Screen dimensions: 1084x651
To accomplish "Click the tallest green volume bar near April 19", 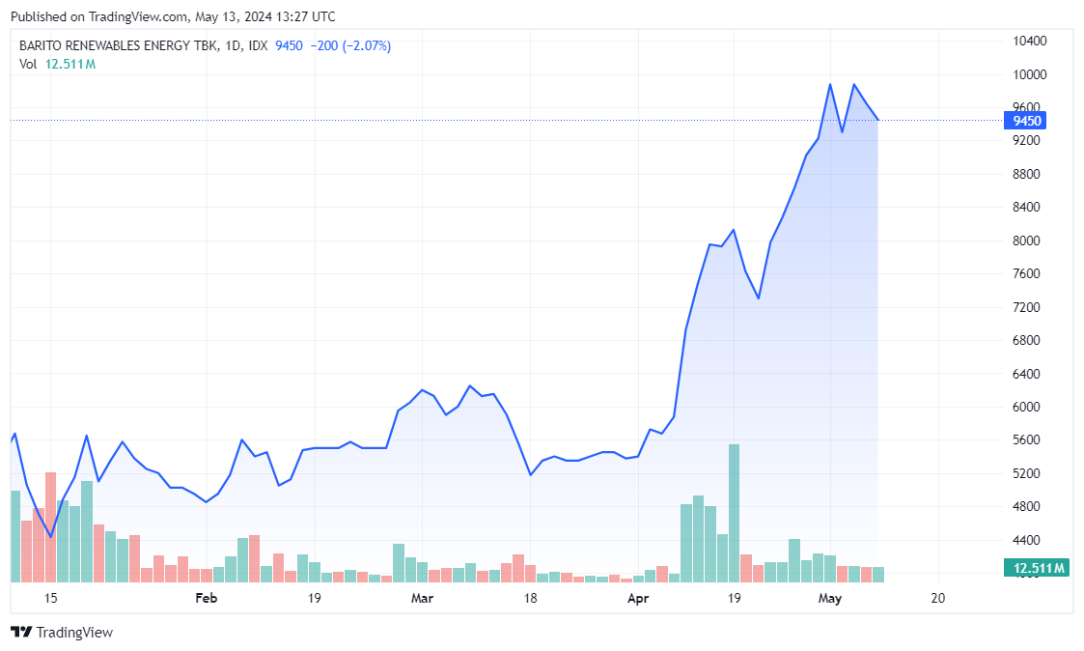I will pyautogui.click(x=735, y=513).
